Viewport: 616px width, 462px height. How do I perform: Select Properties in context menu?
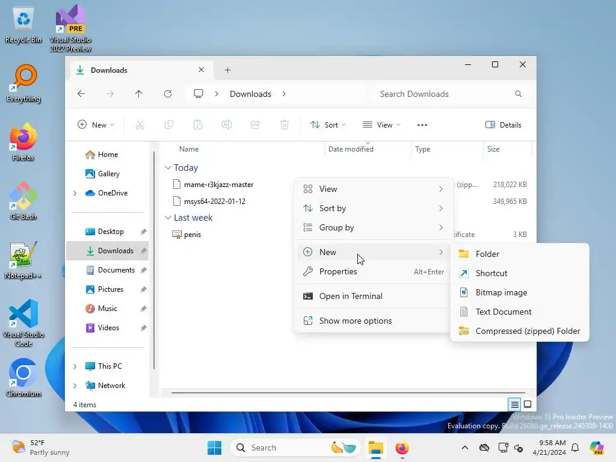click(373, 271)
